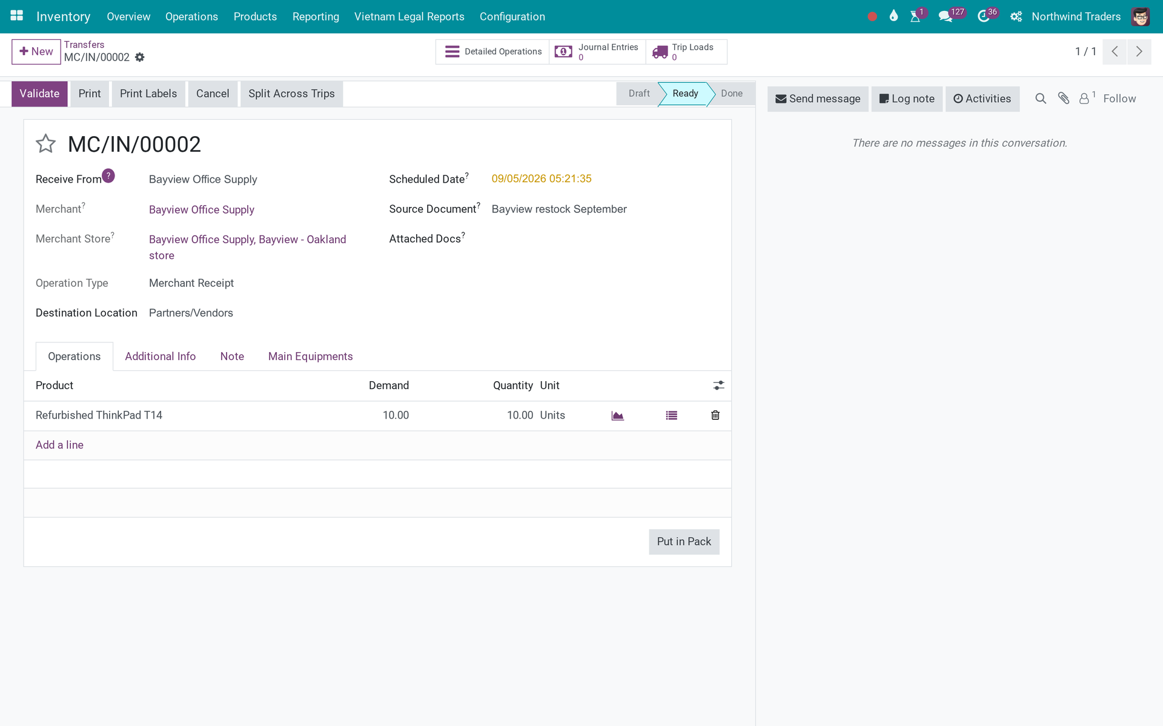Open detailed lines list icon for ThinkPad T14
Viewport: 1163px width, 726px height.
671,416
